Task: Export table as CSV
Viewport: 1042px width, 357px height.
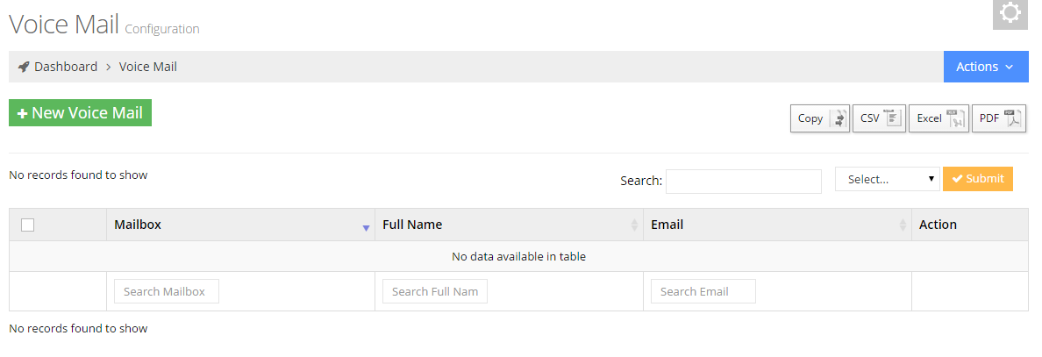Action: click(x=879, y=118)
